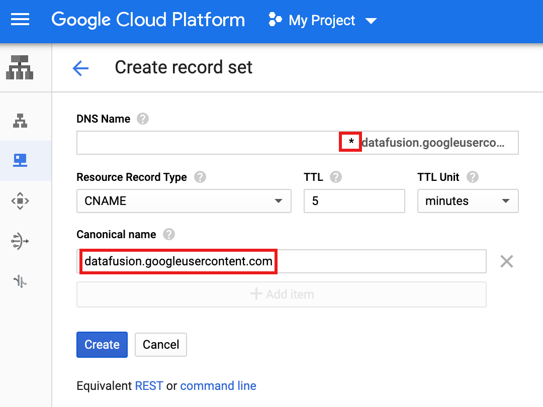Open the My Project selector dropdown
The image size is (543, 407).
pos(323,21)
